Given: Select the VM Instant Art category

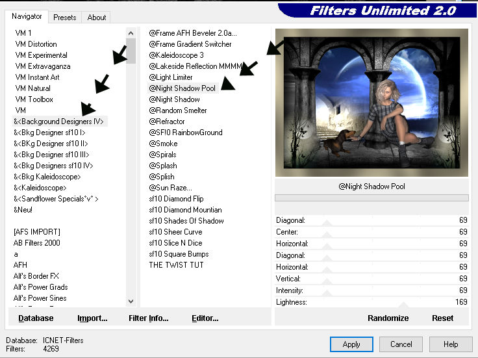Looking at the screenshot, I should [x=37, y=77].
